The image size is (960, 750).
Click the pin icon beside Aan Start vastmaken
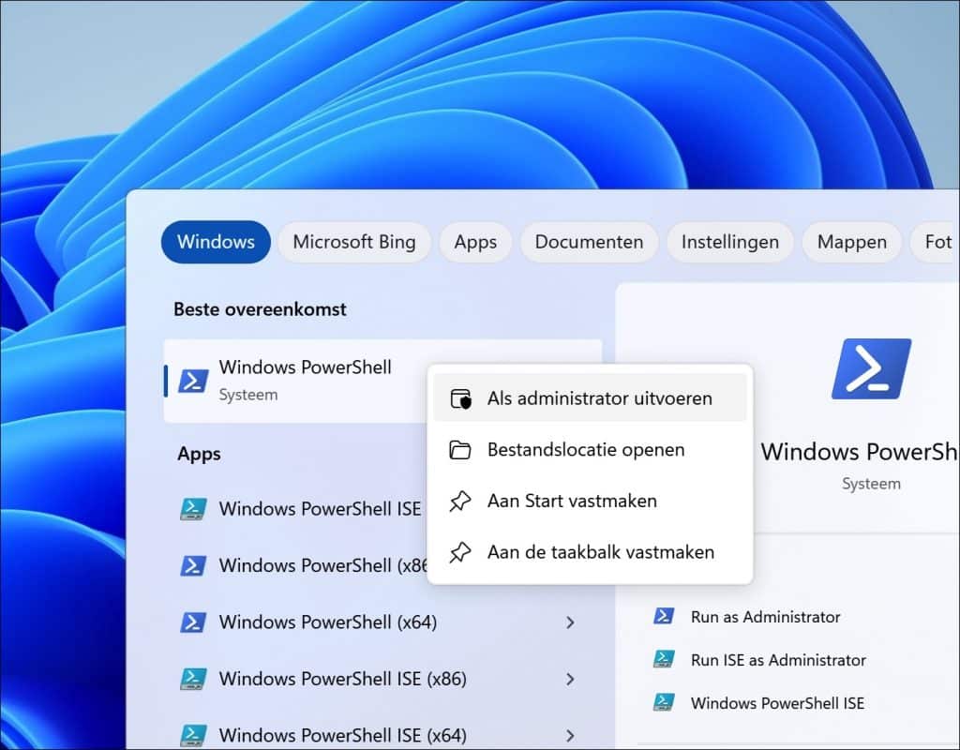(x=459, y=502)
